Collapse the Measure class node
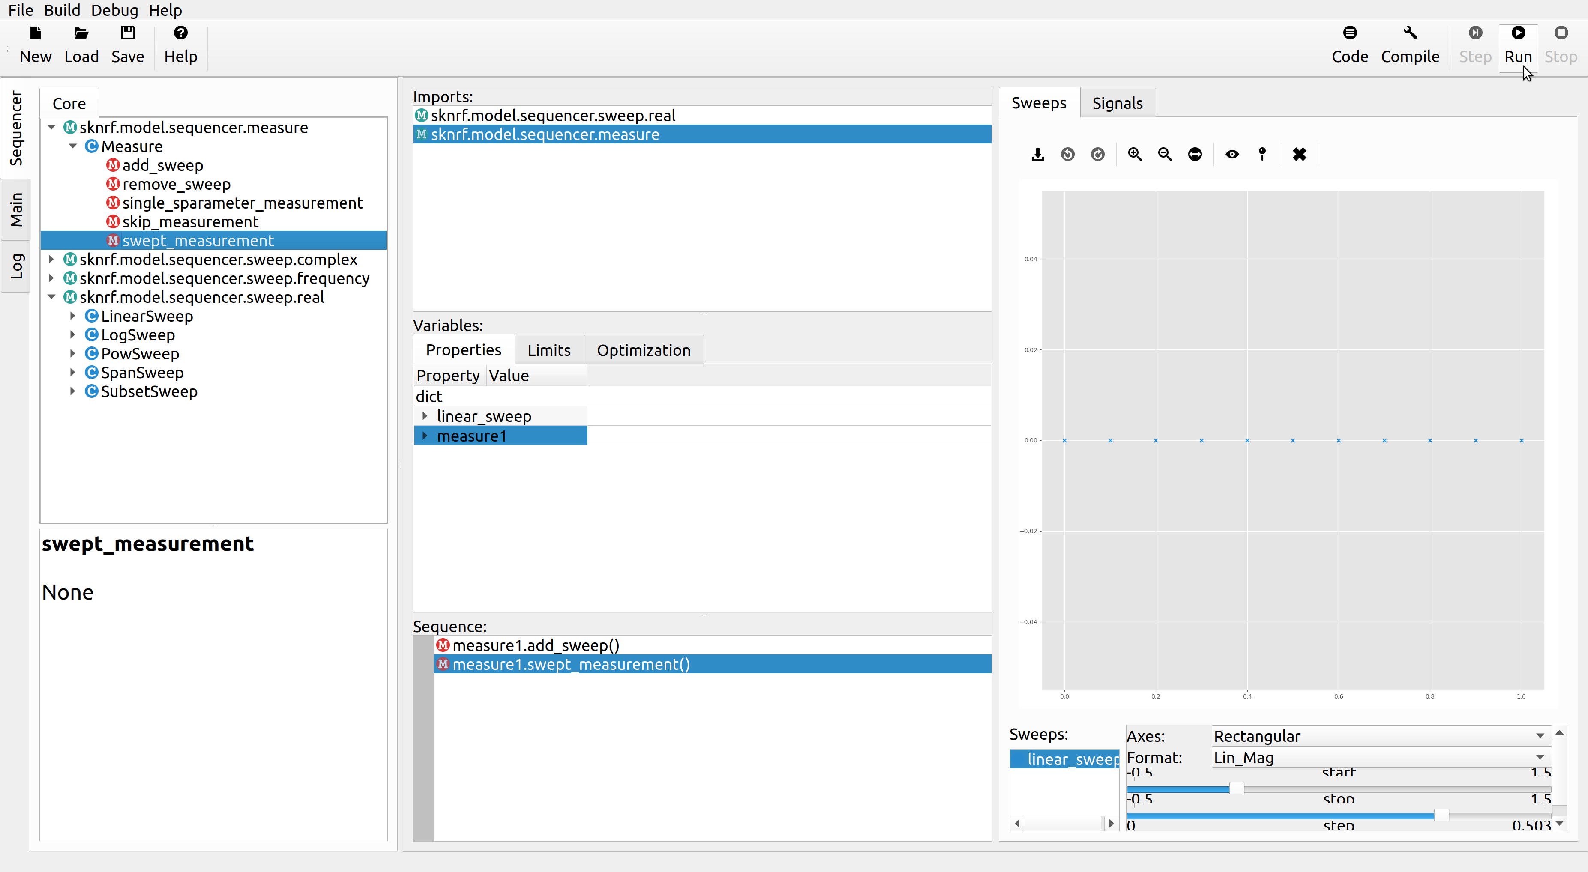The image size is (1588, 872). (73, 146)
